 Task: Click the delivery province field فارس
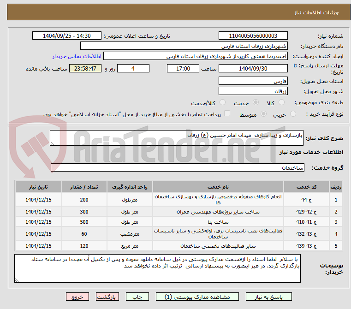point(253,81)
